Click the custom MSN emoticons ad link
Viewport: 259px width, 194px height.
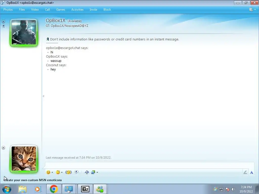click(x=33, y=180)
